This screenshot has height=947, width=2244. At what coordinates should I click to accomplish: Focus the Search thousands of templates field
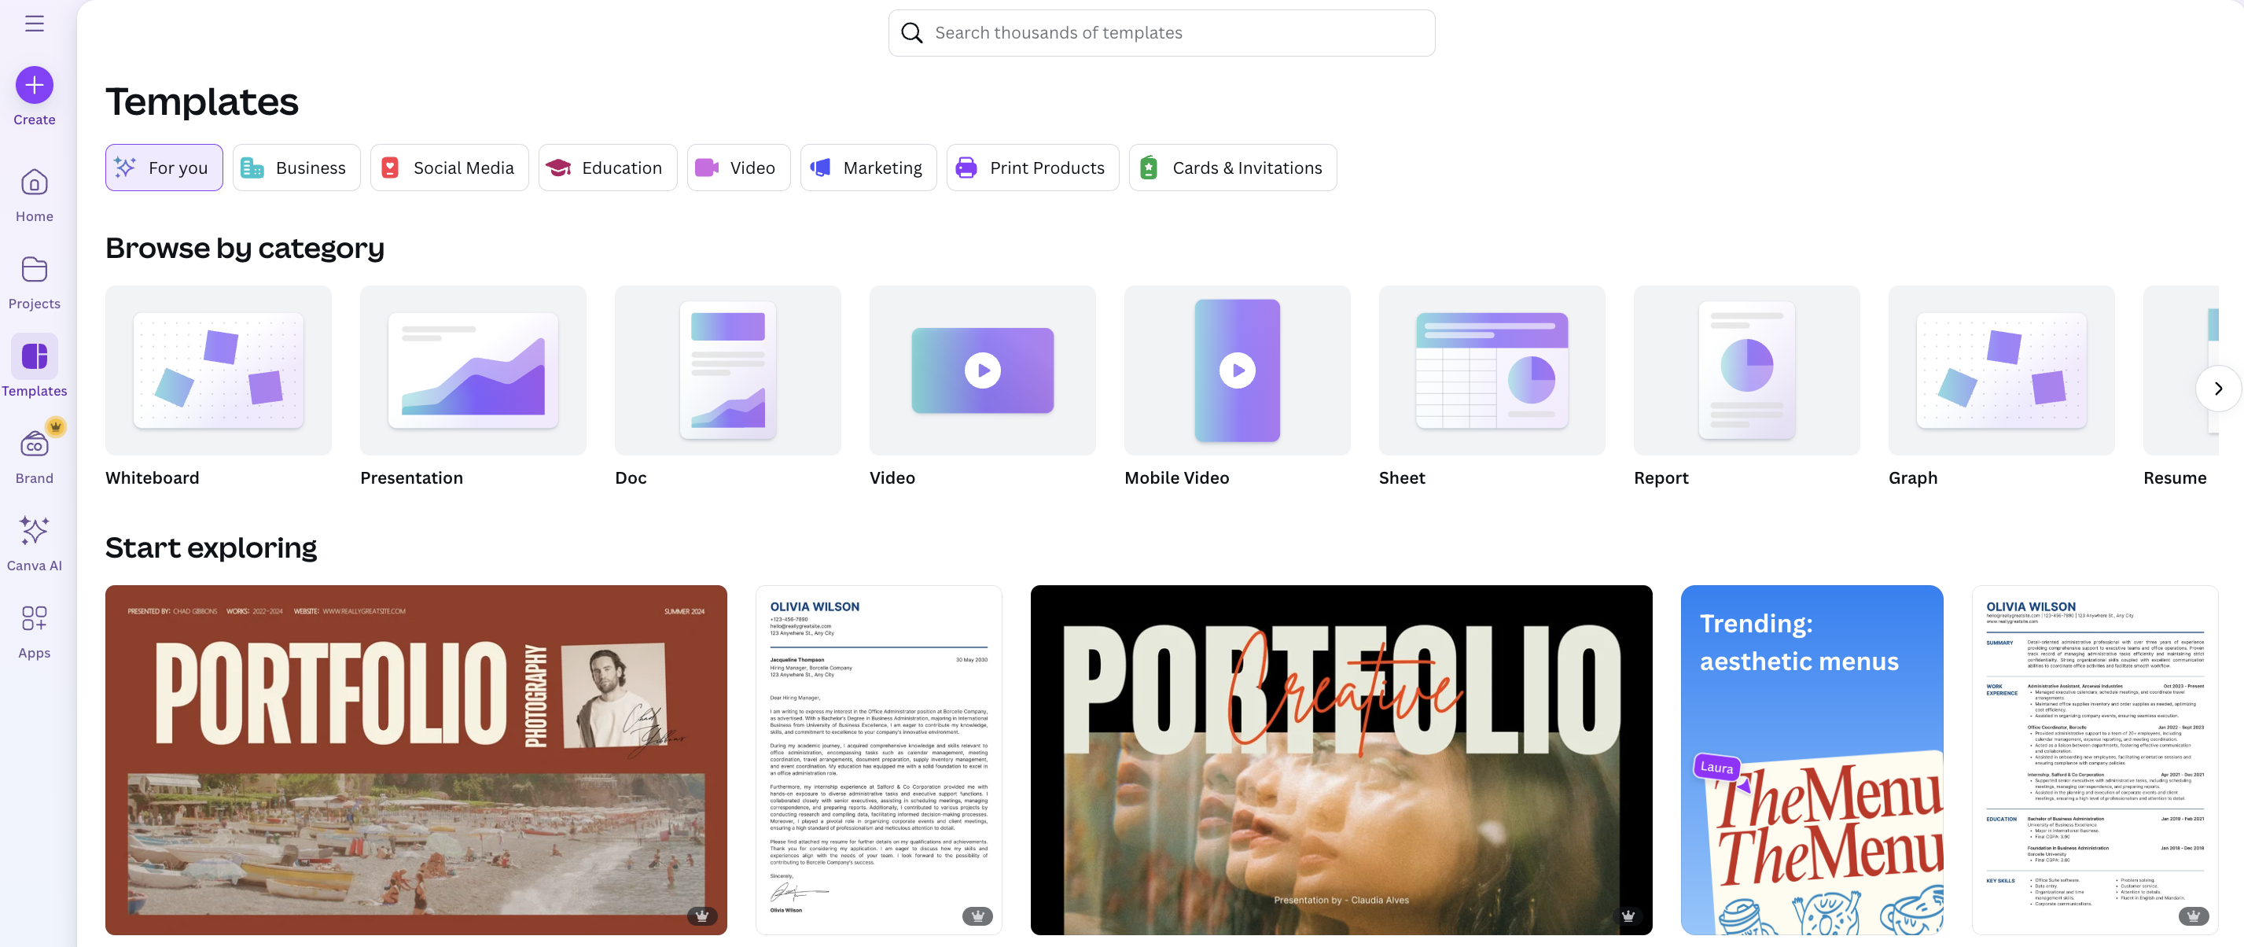[1161, 33]
